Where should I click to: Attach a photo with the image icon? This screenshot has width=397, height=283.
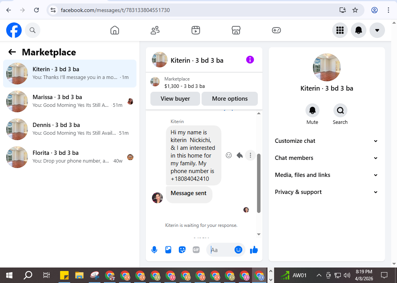(168, 250)
